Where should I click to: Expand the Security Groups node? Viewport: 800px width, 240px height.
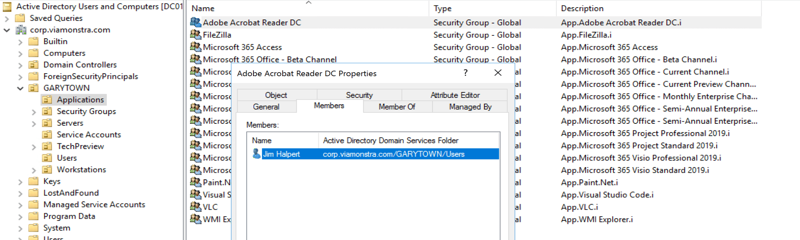pos(34,112)
